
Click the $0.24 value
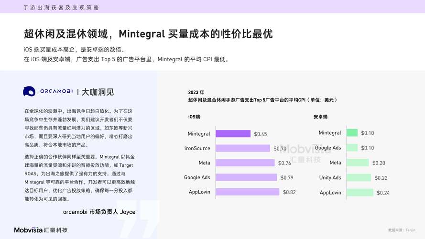[x=383, y=193]
